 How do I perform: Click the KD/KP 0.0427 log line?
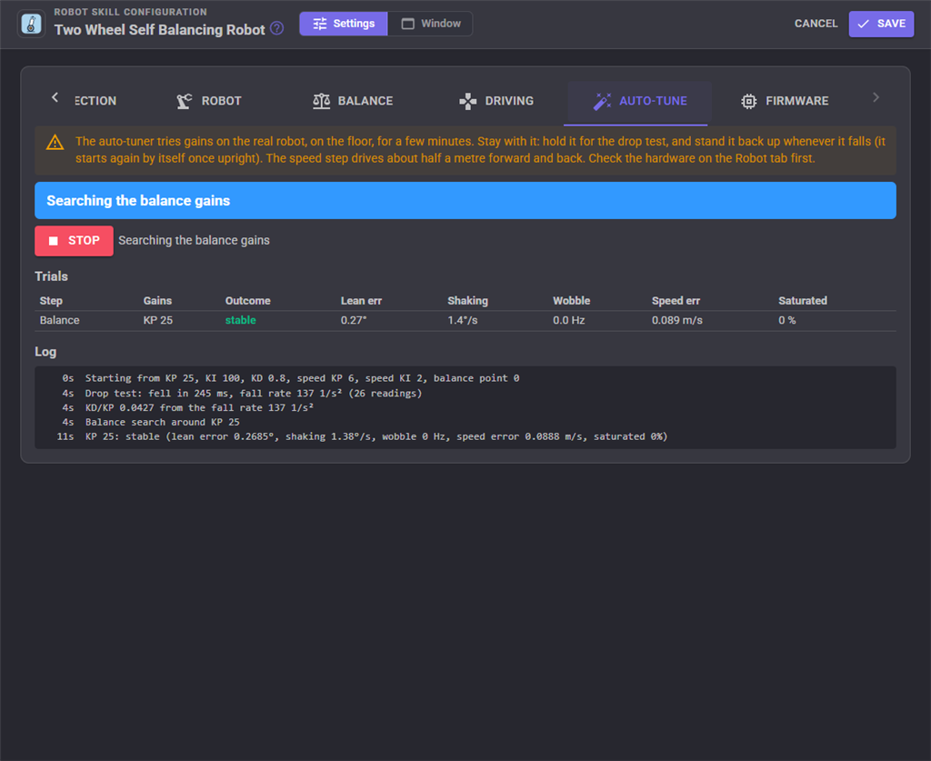point(199,408)
